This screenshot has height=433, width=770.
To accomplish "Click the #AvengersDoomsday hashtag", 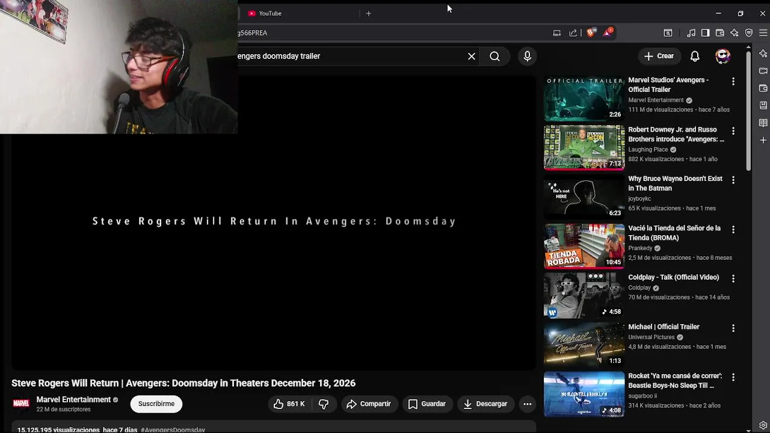I will 173,429.
